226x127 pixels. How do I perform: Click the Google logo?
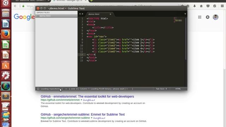click(24, 17)
